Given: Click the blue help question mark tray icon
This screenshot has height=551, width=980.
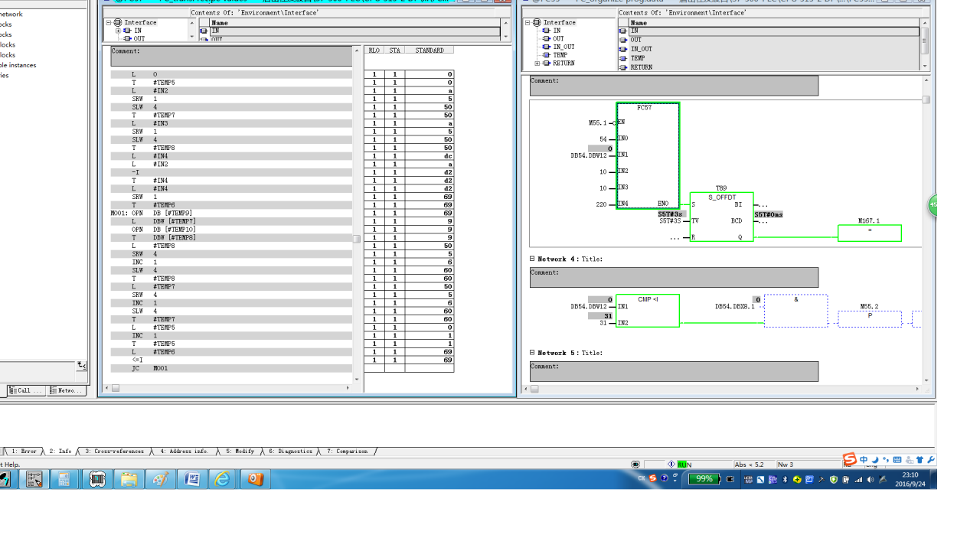Looking at the screenshot, I should click(x=664, y=478).
